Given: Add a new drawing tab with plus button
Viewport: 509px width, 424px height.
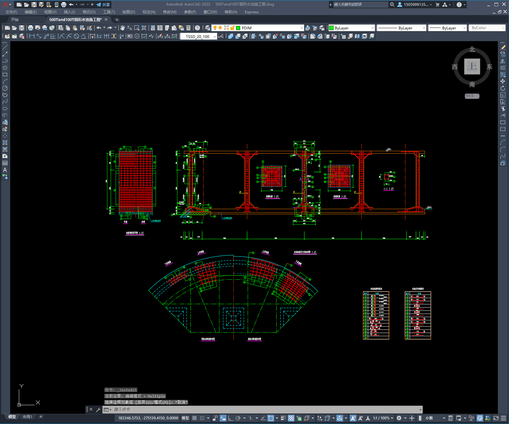Looking at the screenshot, I should [117, 19].
